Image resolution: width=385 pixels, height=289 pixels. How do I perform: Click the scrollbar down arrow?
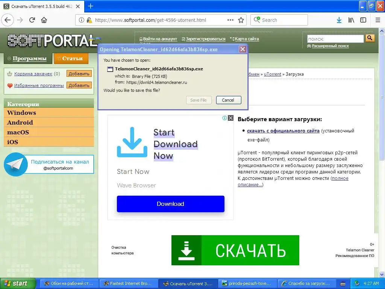tap(382, 274)
